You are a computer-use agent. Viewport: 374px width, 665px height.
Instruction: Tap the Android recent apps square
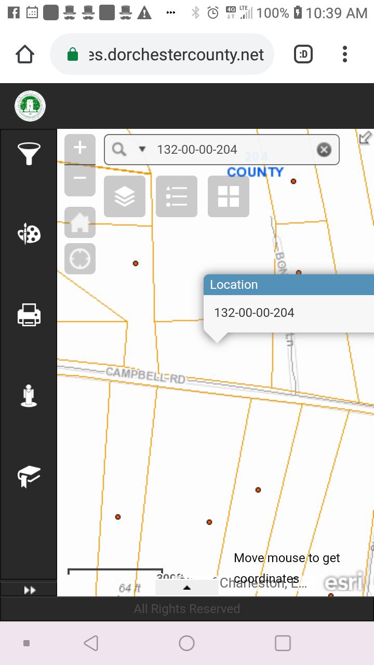click(x=283, y=643)
